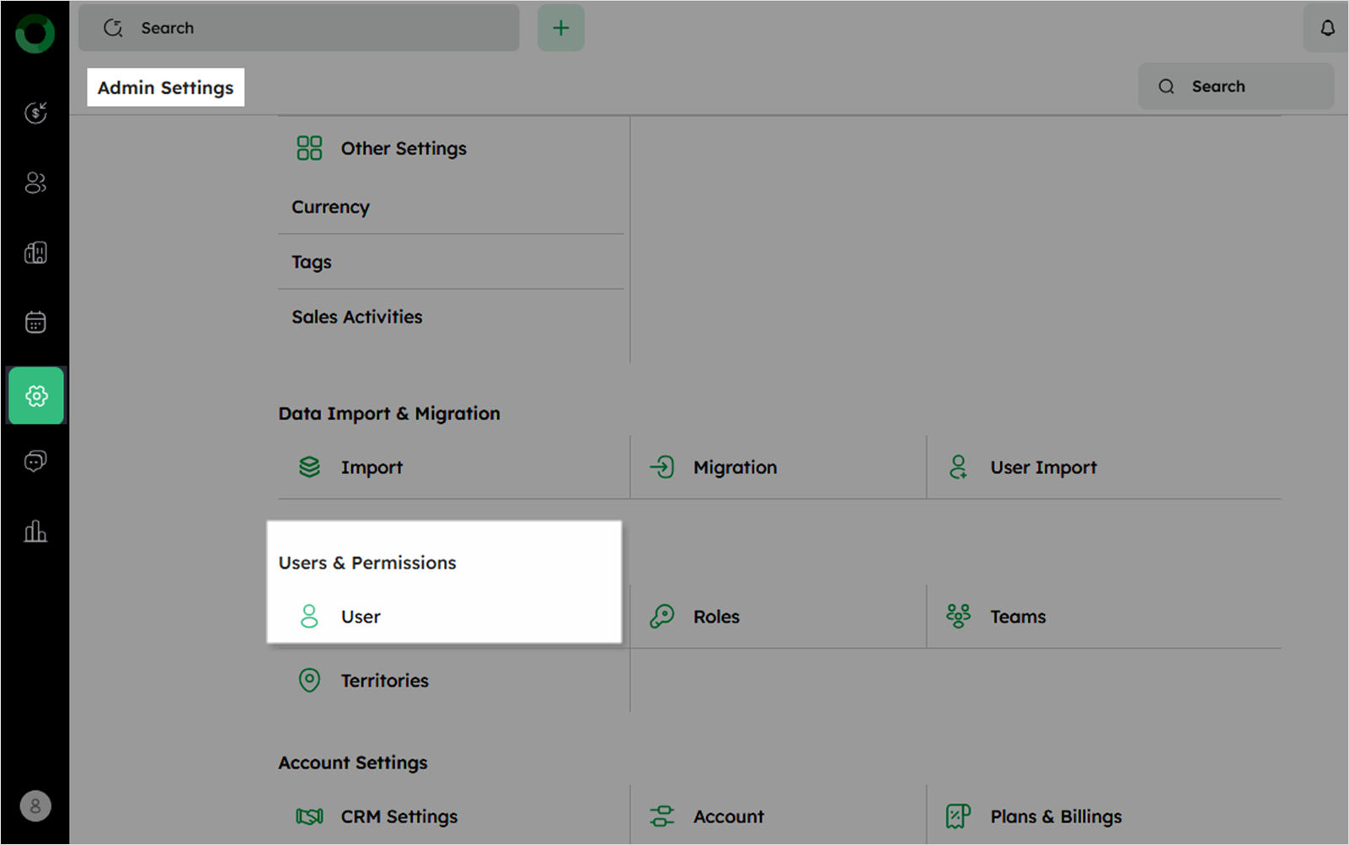The image size is (1349, 845).
Task: Click the Admin Settings search box
Action: pos(1235,86)
